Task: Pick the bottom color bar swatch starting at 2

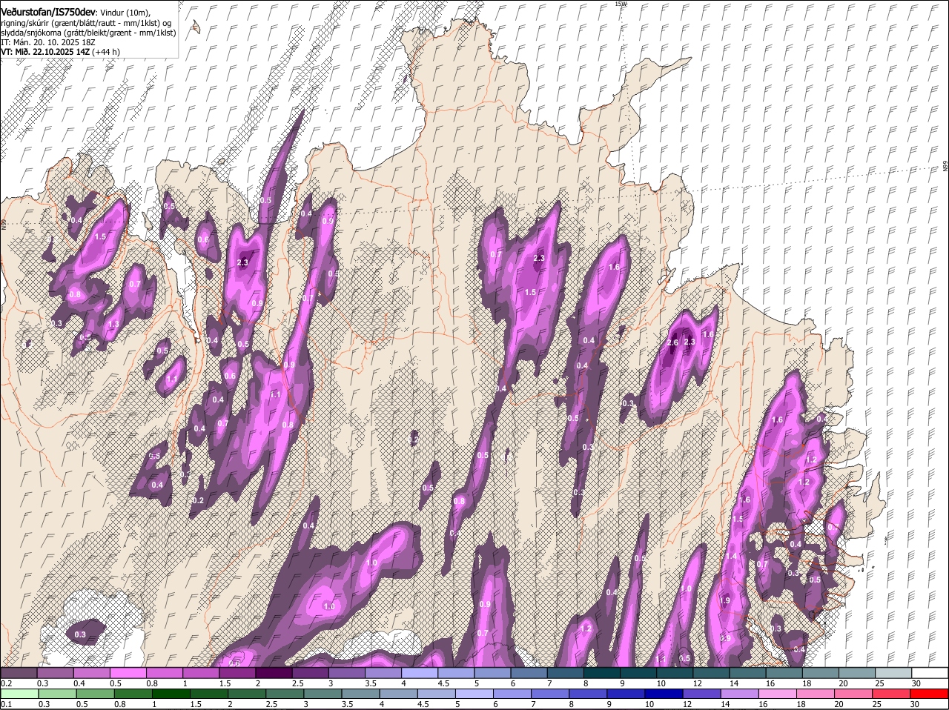Action: 247,694
